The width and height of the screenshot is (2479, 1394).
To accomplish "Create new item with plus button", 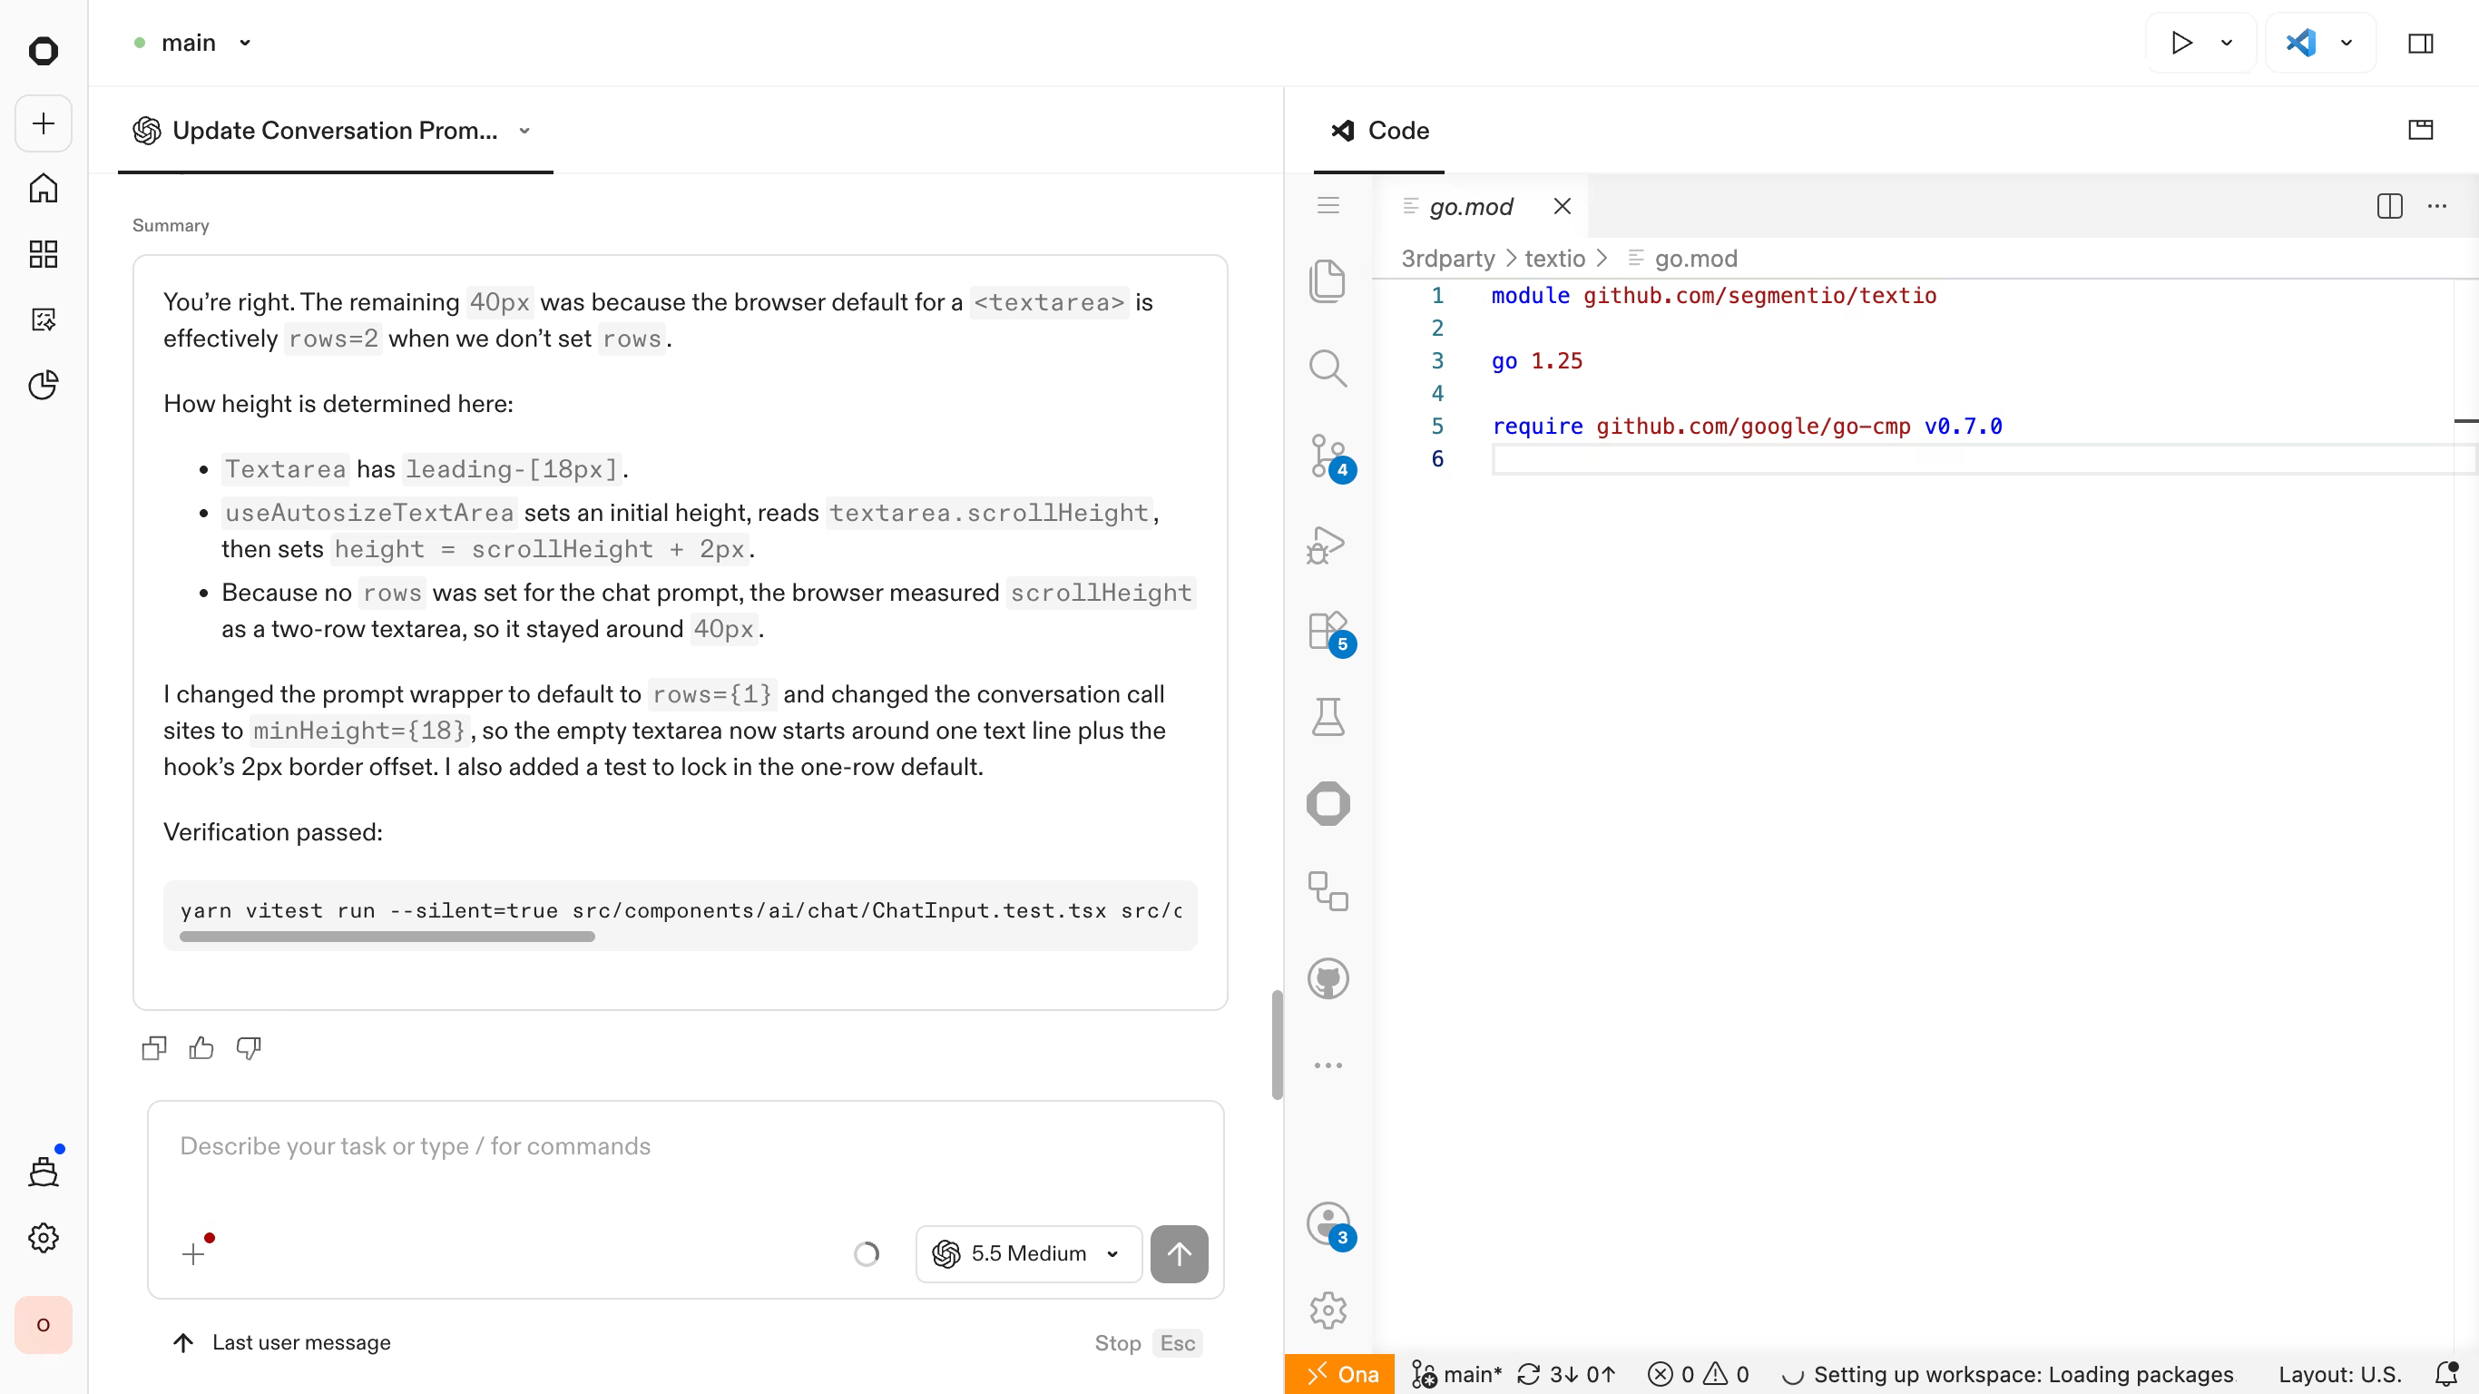I will click(x=44, y=123).
